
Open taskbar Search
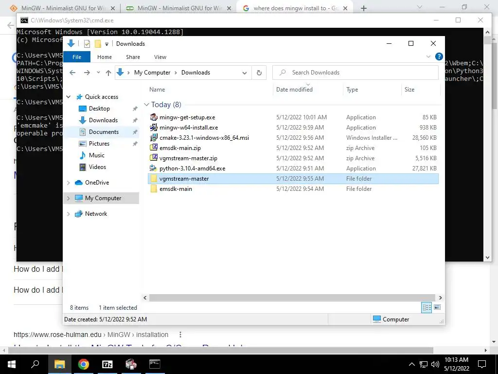click(35, 364)
